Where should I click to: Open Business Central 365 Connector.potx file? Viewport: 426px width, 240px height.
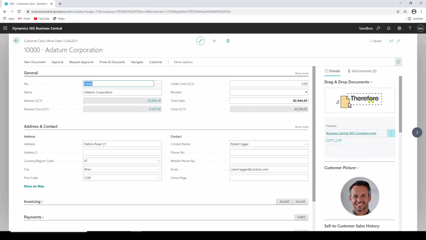351,133
